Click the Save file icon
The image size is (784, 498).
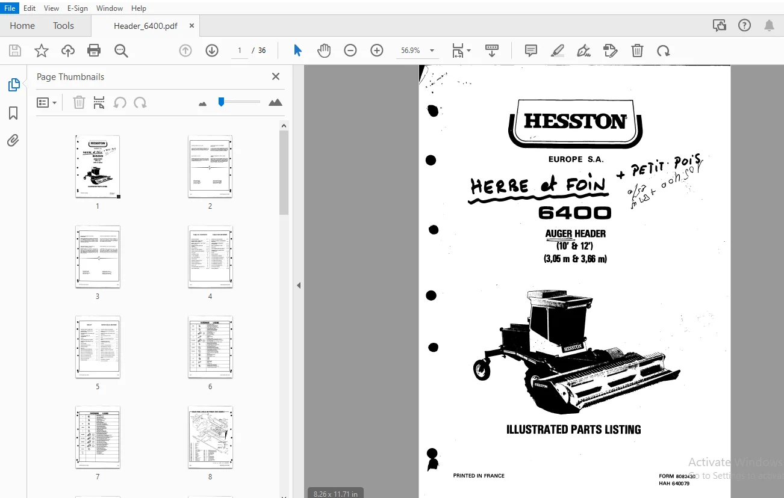click(14, 51)
